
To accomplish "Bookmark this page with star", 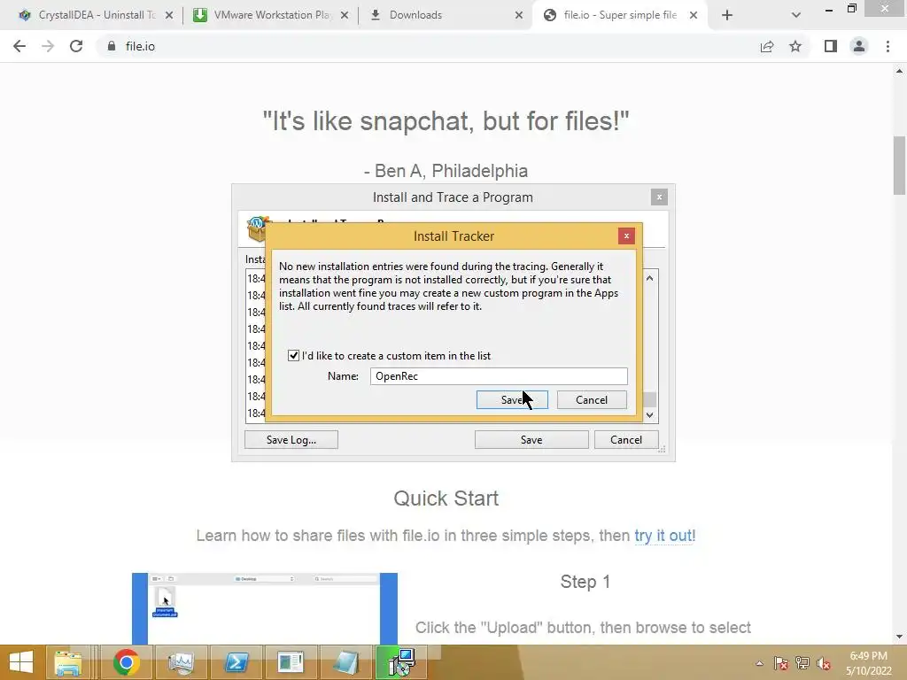I will (x=795, y=46).
